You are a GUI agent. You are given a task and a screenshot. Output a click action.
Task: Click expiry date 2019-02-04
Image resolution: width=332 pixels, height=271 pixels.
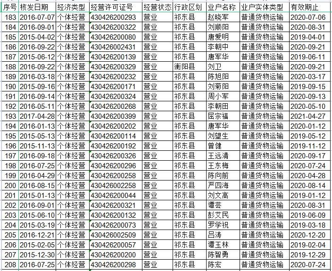pyautogui.click(x=307, y=245)
